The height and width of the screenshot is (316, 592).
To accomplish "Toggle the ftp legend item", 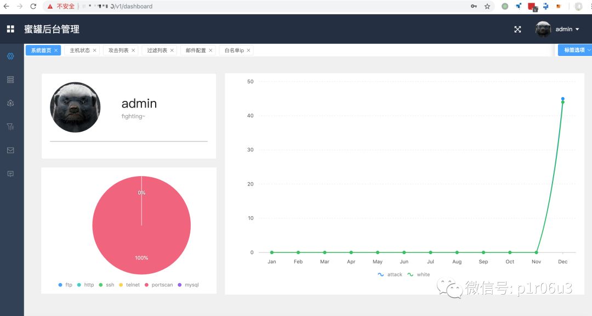I will pyautogui.click(x=65, y=285).
